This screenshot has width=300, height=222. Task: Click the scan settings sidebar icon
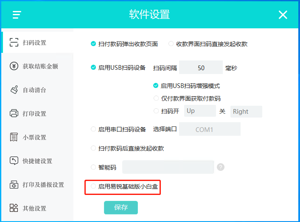click(14, 42)
